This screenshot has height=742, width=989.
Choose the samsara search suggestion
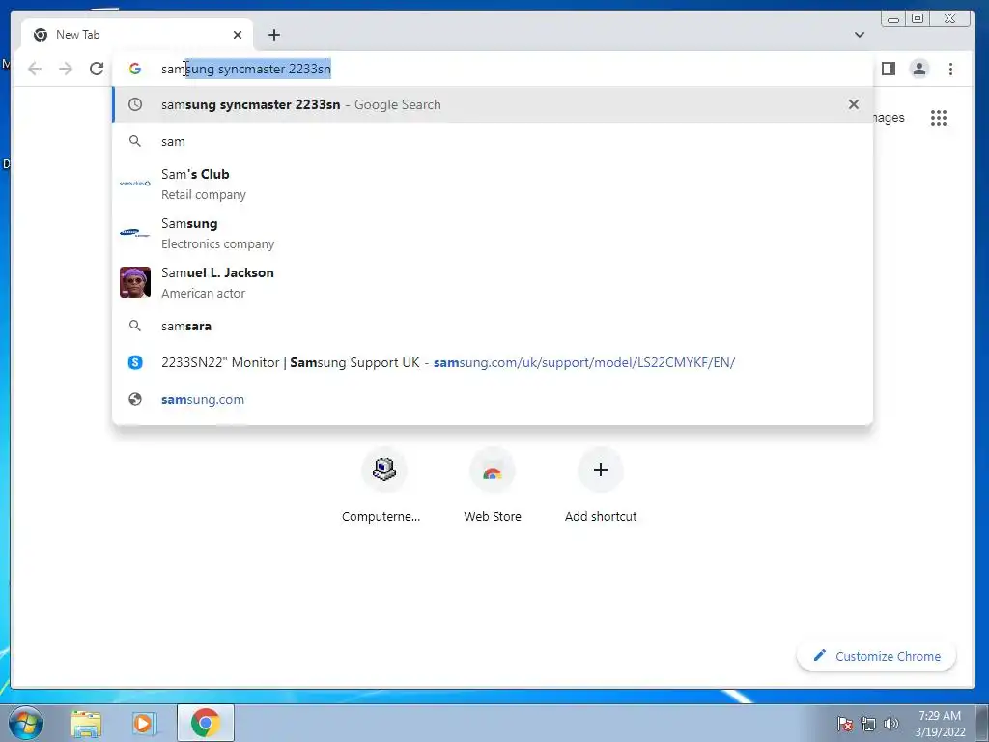[493, 327]
